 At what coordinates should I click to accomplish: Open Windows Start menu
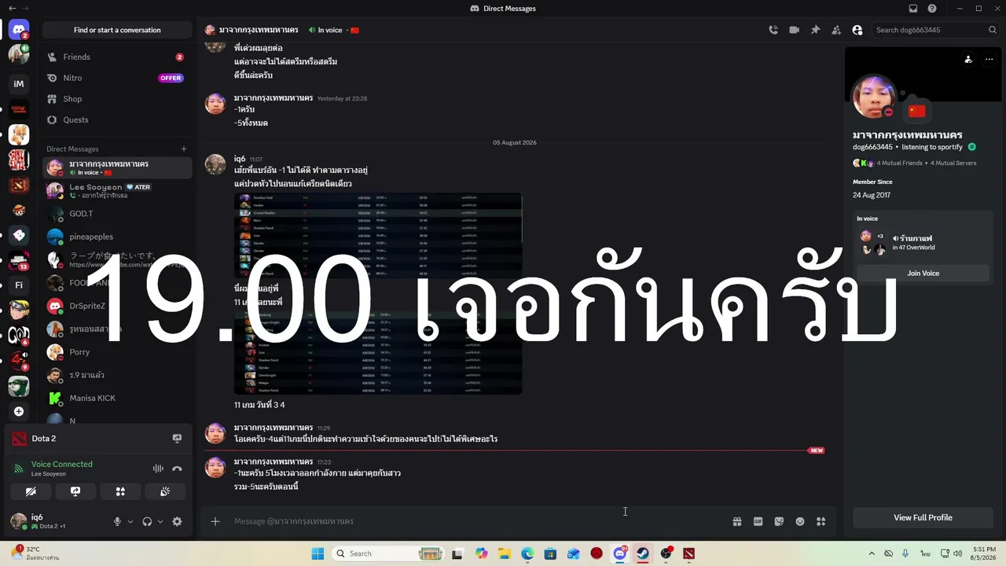point(318,553)
